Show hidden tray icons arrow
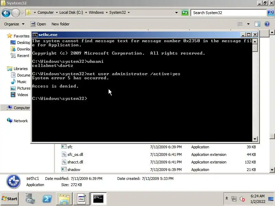This screenshot has width=275, height=206. (227, 198)
